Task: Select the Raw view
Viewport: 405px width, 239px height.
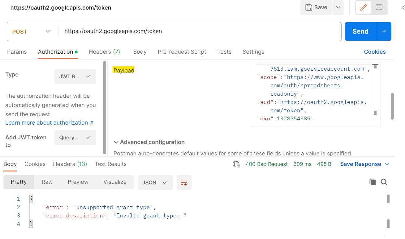Action: pyautogui.click(x=47, y=182)
